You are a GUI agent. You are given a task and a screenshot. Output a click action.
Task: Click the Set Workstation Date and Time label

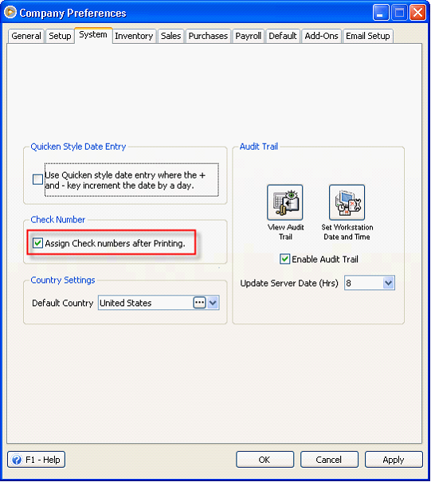[347, 232]
